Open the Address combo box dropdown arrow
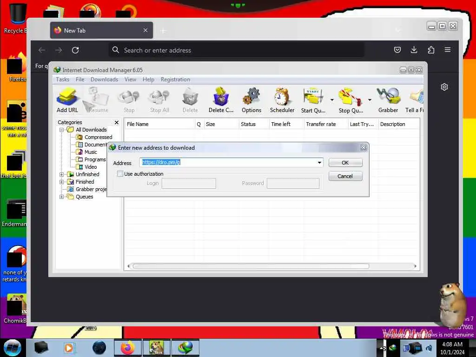The image size is (476, 357). 319,162
